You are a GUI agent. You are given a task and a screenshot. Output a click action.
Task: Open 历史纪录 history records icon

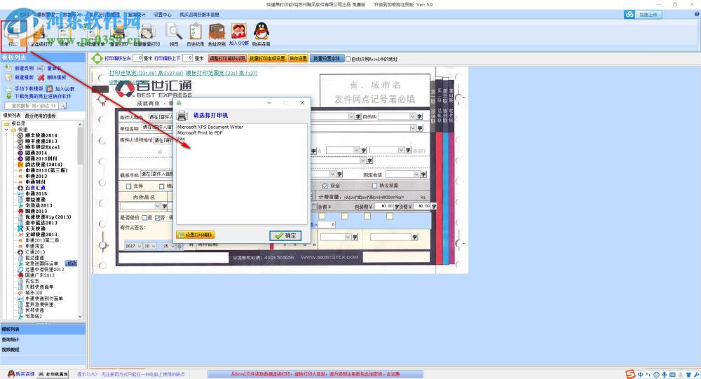[196, 35]
